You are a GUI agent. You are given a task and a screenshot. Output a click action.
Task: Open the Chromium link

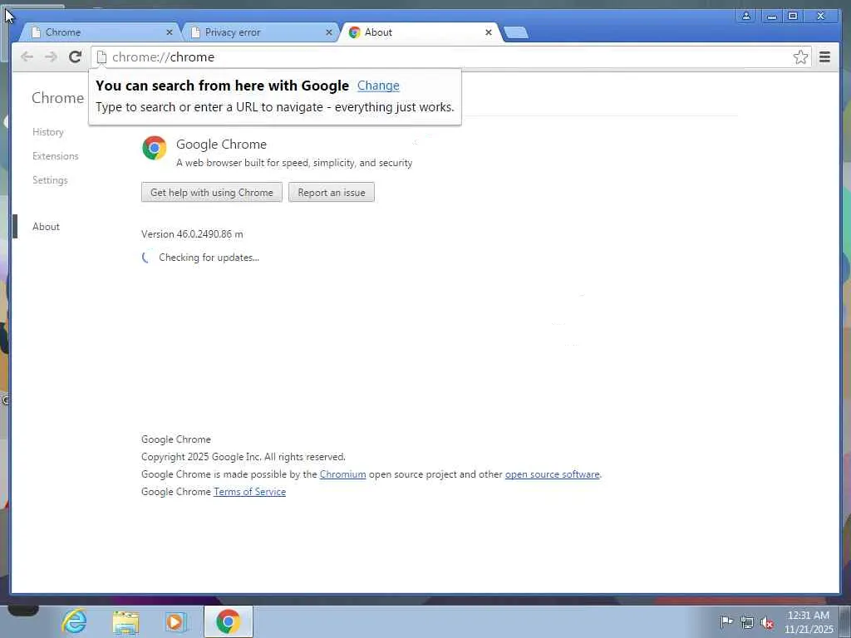coord(342,474)
